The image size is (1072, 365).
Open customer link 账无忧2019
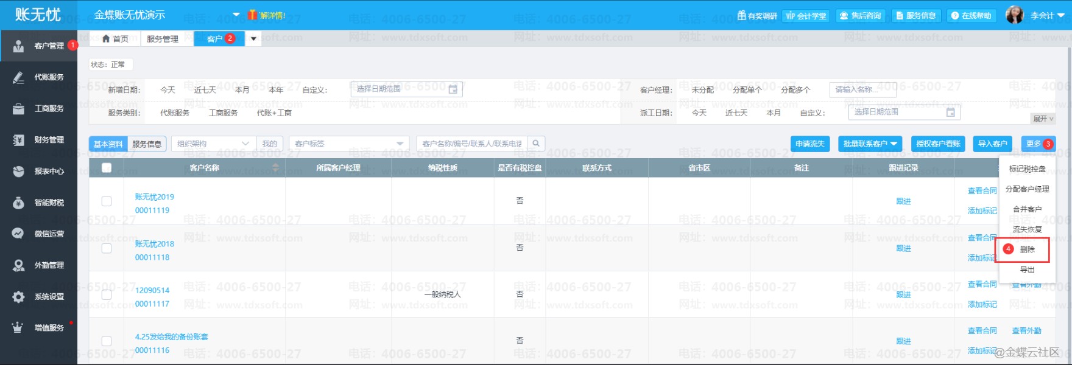[154, 197]
